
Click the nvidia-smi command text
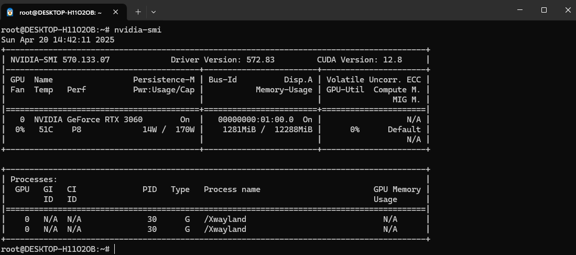coord(138,30)
